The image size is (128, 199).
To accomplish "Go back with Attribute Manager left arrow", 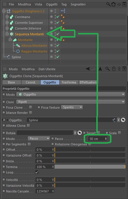I will pos(88,69).
